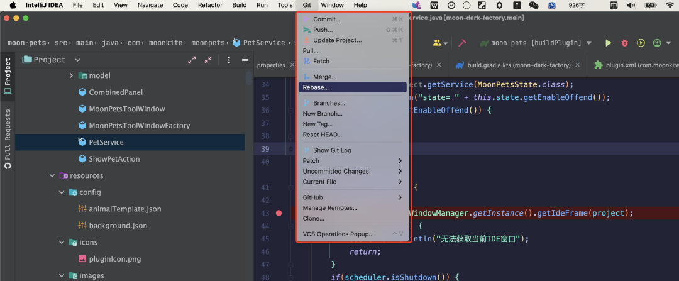
Task: Click moonkite in breadcrumb path
Action: coord(167,43)
